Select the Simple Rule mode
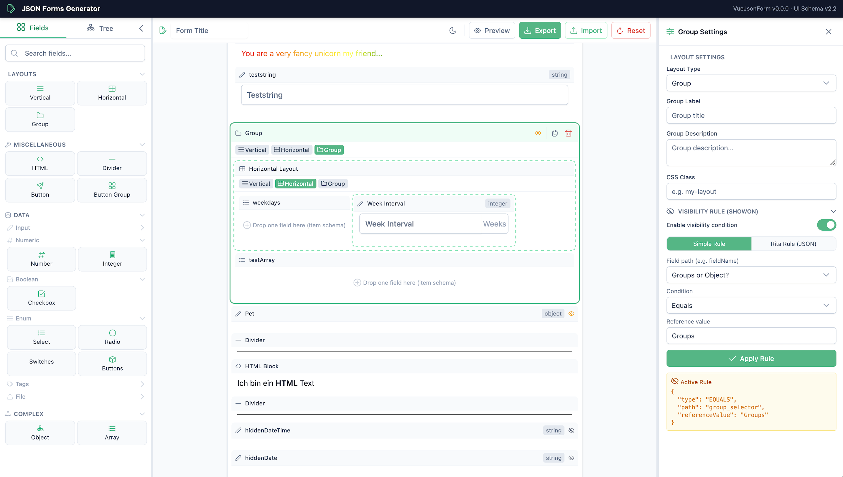The image size is (843, 477). [709, 244]
